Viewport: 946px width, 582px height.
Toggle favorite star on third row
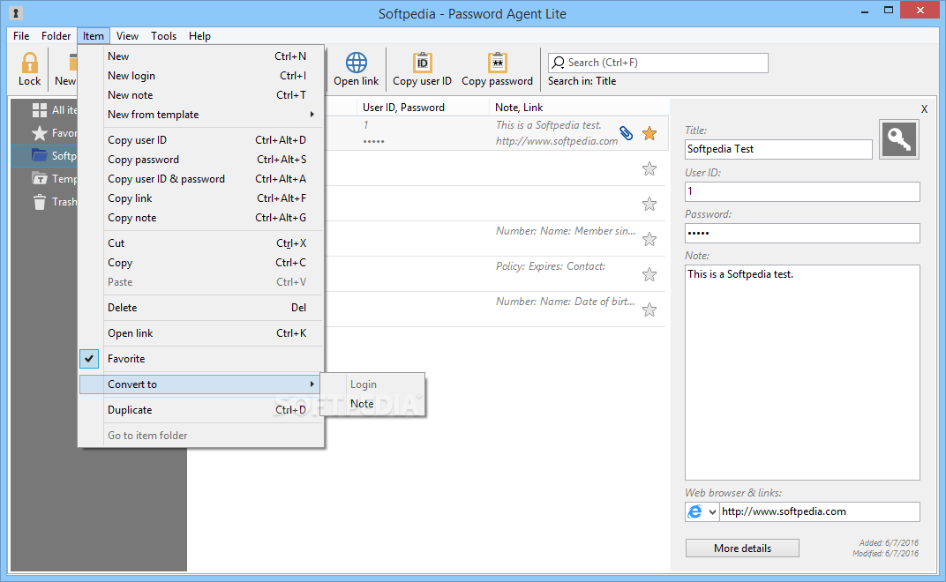(649, 204)
